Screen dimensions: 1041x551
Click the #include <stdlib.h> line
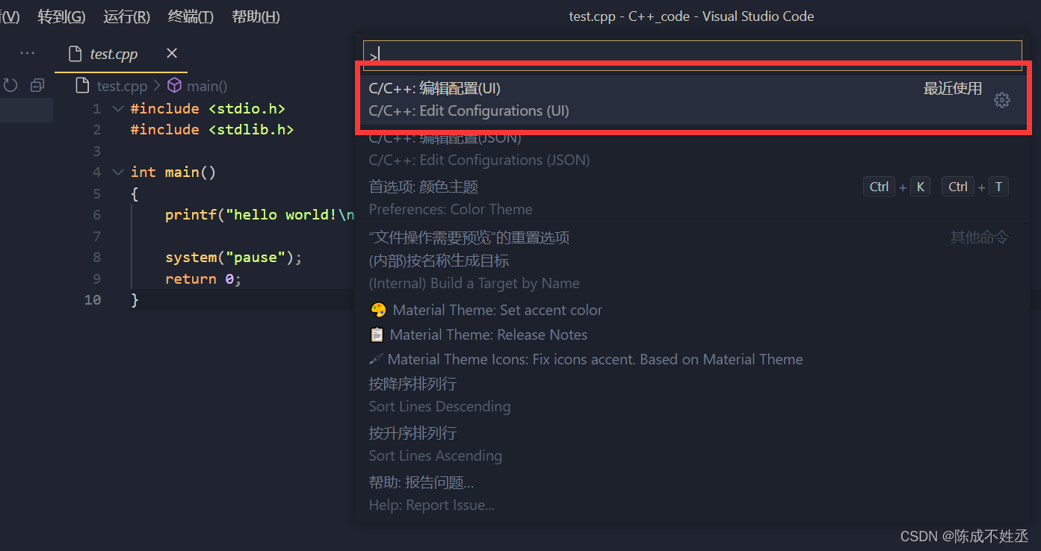click(x=211, y=130)
